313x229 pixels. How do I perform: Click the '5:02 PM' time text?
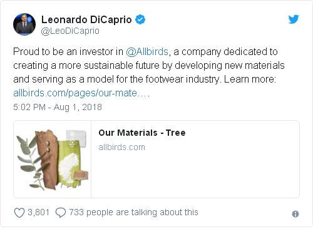tap(29, 107)
